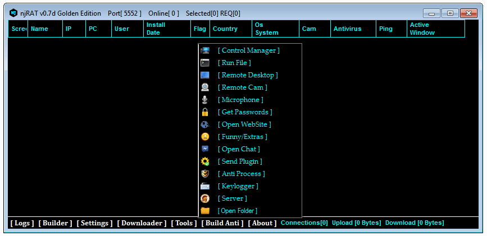This screenshot has height=236, width=487.
Task: Click the Download [0 Bytes] status text
Action: (415, 223)
